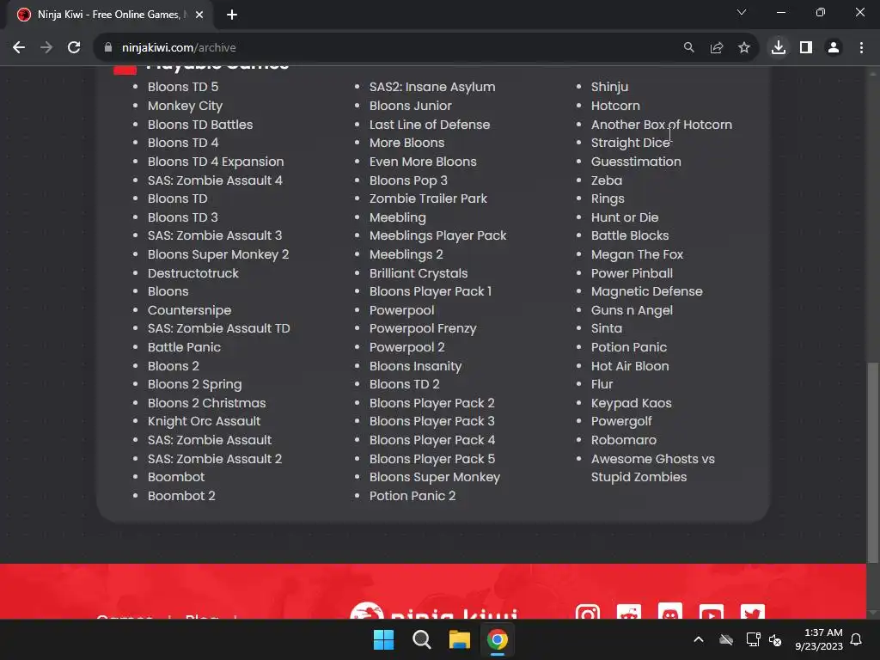Screen dimensions: 880x660
Task: Open File Explorer from taskbar
Action: point(459,639)
